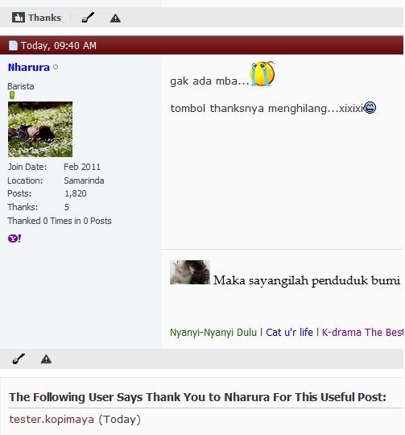
Task: Open tester.kopimaya's user profile
Action: click(x=52, y=419)
